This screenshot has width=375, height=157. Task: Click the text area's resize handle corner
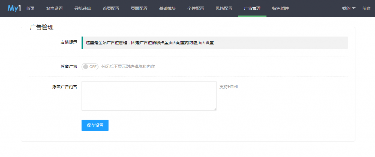[x=215, y=109]
